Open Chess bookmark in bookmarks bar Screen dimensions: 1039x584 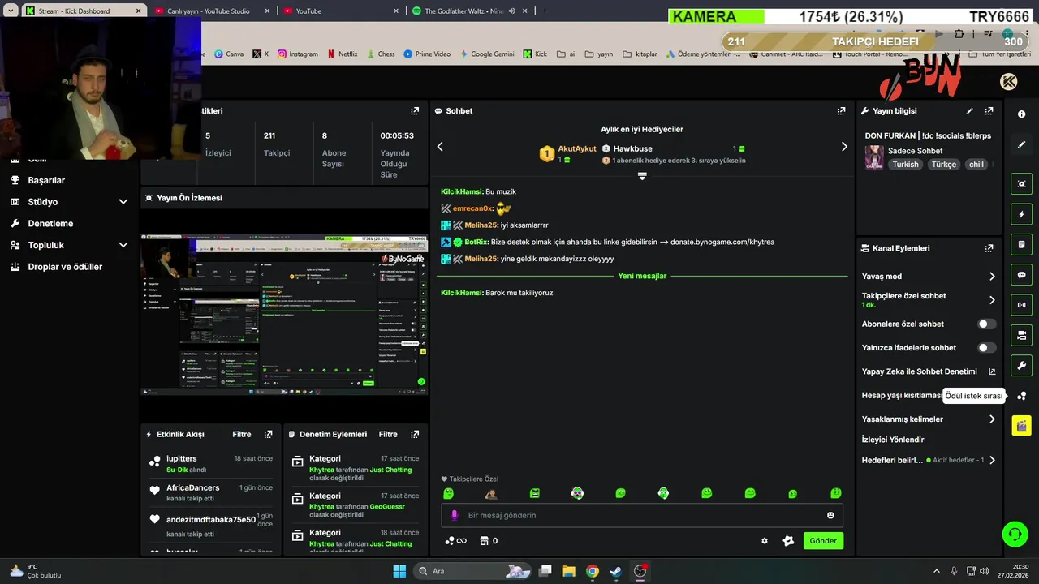[380, 54]
